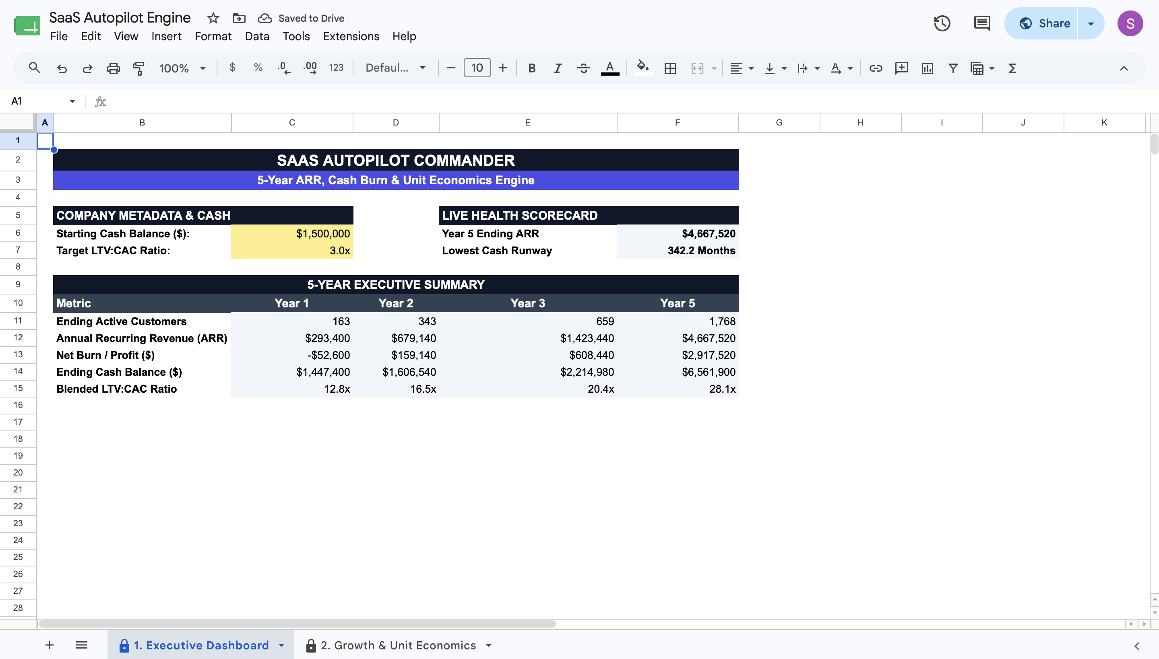Expand the horizontal align dropdown
This screenshot has height=659, width=1159.
tap(751, 68)
